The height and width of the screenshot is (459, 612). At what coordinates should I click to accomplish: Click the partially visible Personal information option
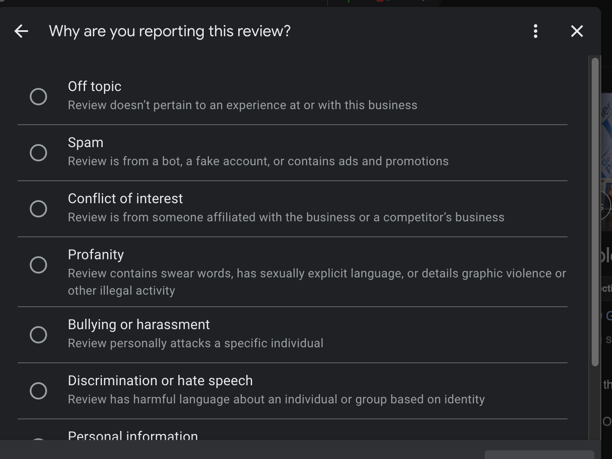[x=133, y=435]
